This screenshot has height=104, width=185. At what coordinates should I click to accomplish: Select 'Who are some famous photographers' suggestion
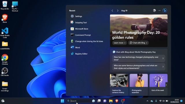coord(139,67)
